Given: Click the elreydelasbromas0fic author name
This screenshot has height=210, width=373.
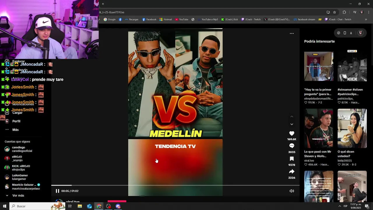Looking at the screenshot, I should (319, 99).
